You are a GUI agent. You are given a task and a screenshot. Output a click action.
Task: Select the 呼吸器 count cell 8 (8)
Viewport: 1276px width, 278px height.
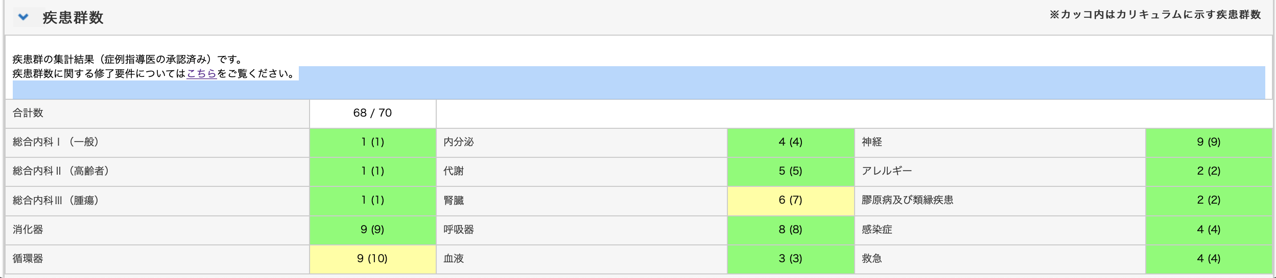point(790,230)
